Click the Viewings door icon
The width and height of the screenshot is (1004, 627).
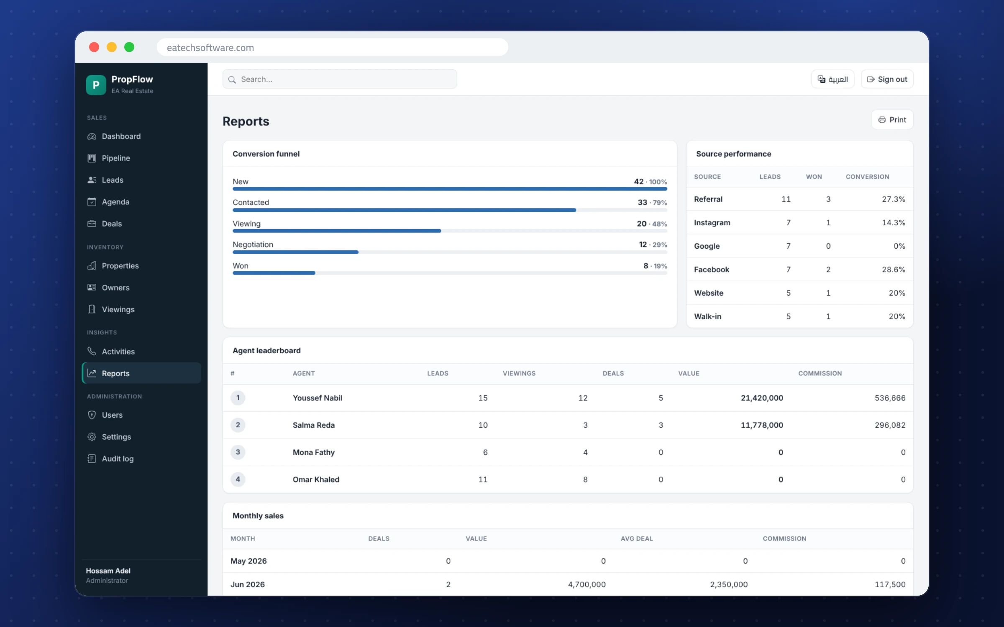pyautogui.click(x=92, y=309)
